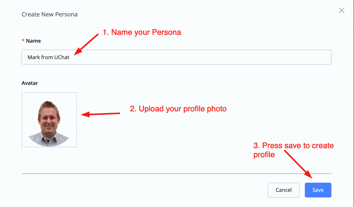Screen dimensions: 354x207
Task: Click the "Avatar" section label
Action: tap(30, 83)
